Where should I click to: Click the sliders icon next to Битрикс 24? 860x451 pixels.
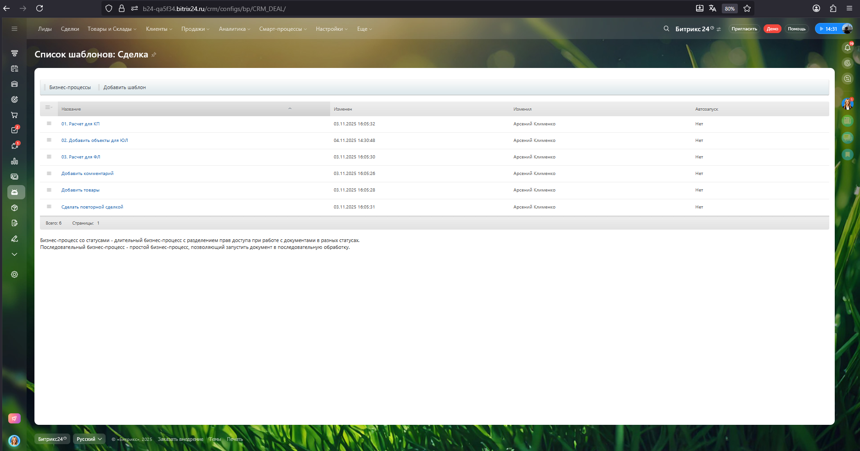(719, 29)
